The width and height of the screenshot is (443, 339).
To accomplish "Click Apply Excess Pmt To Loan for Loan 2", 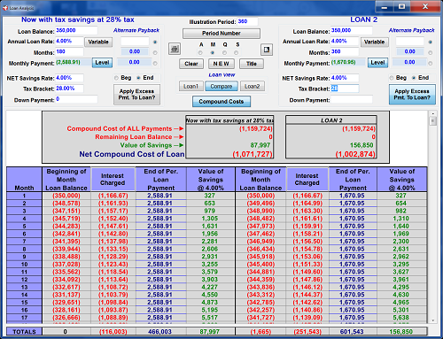I will pos(412,95).
